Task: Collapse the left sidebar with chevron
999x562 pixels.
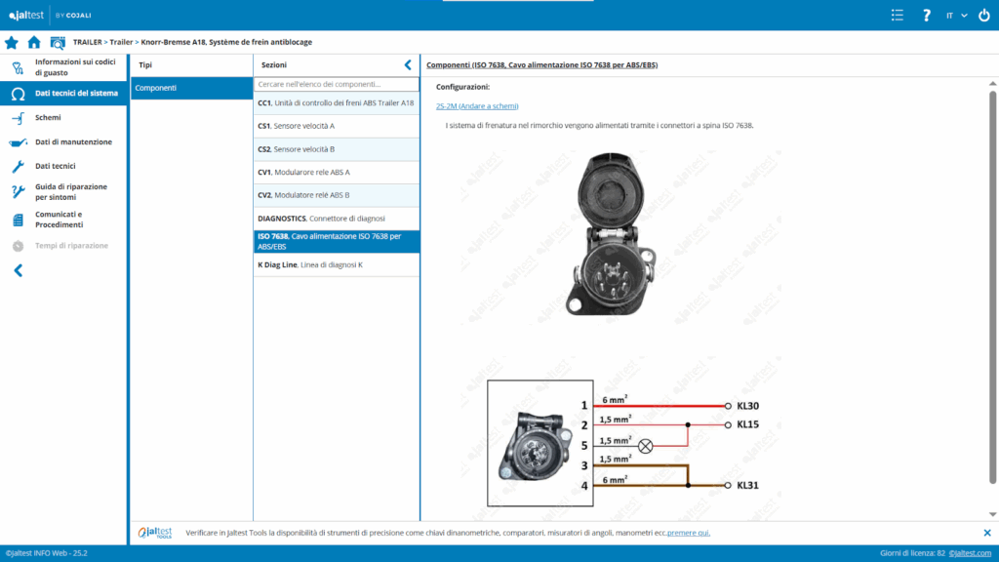Action: pos(18,270)
